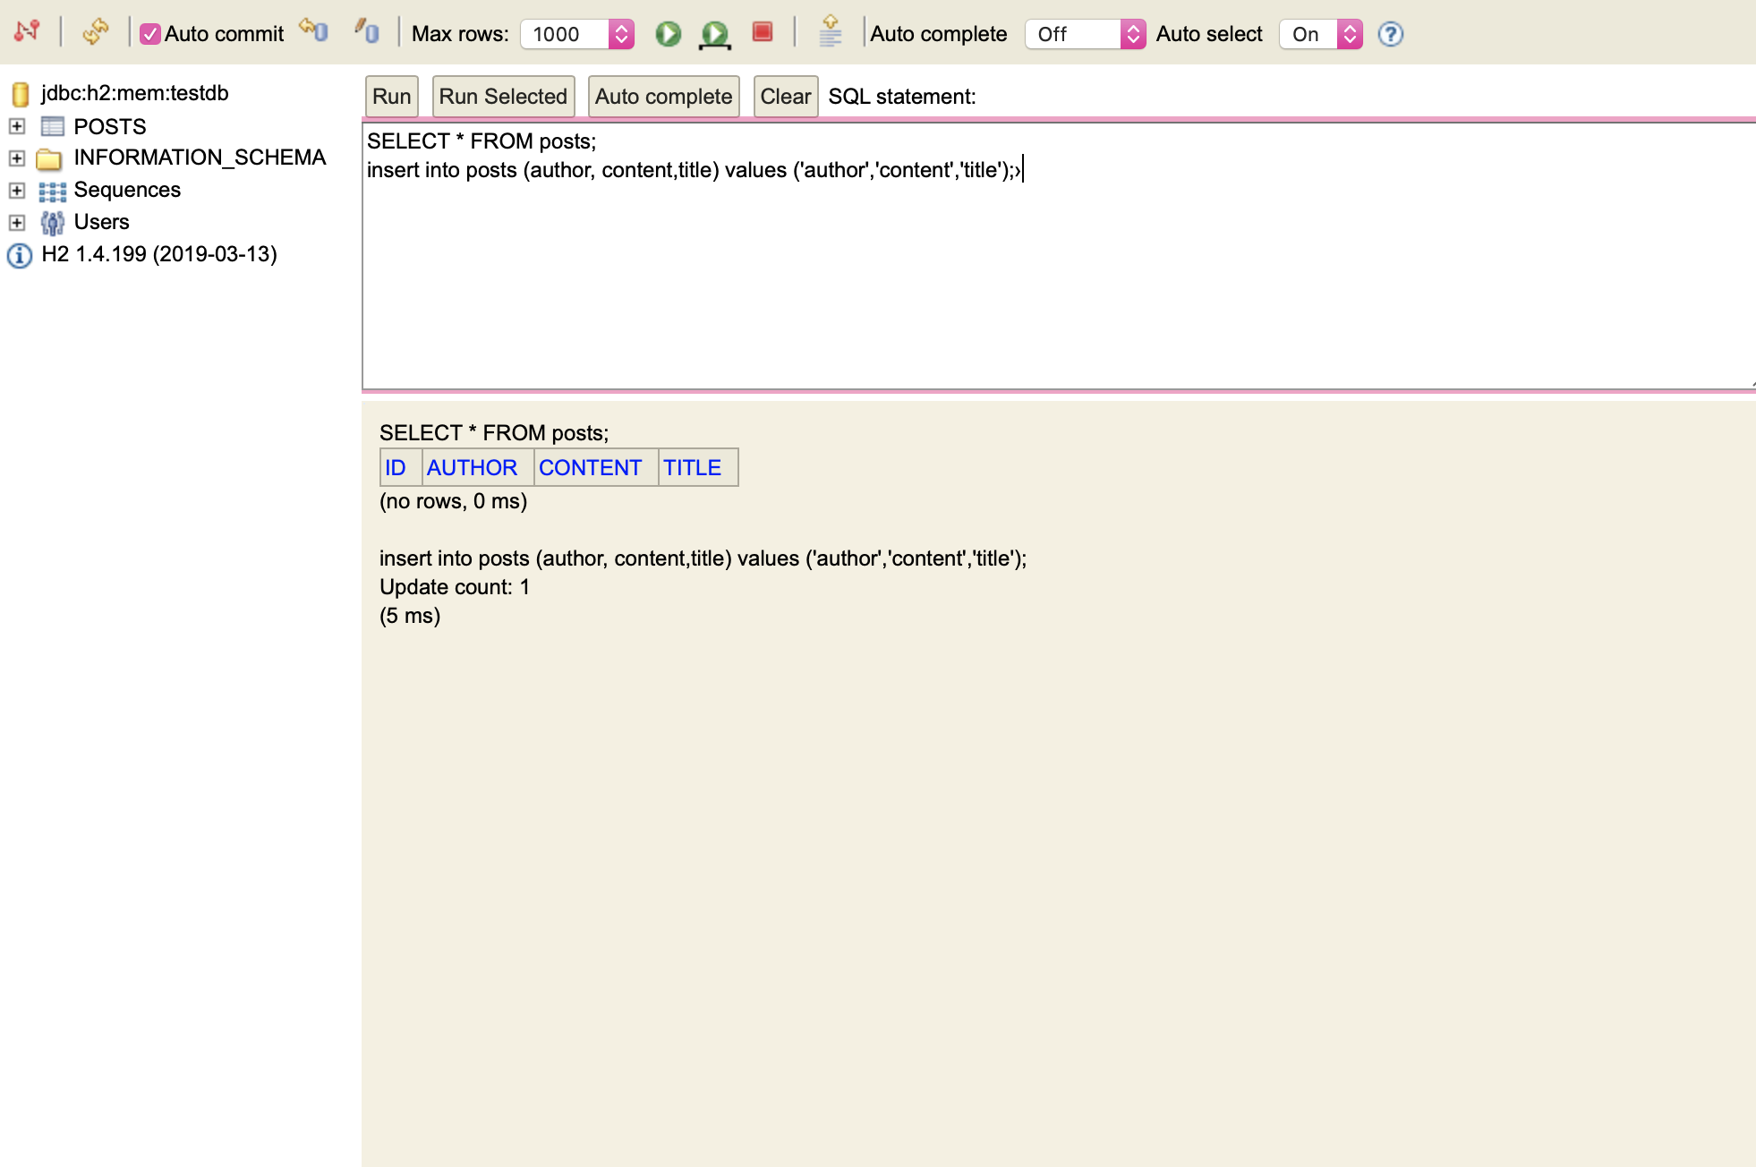Run the selected statement via toolbar icon
Image resolution: width=1756 pixels, height=1167 pixels.
coord(714,33)
